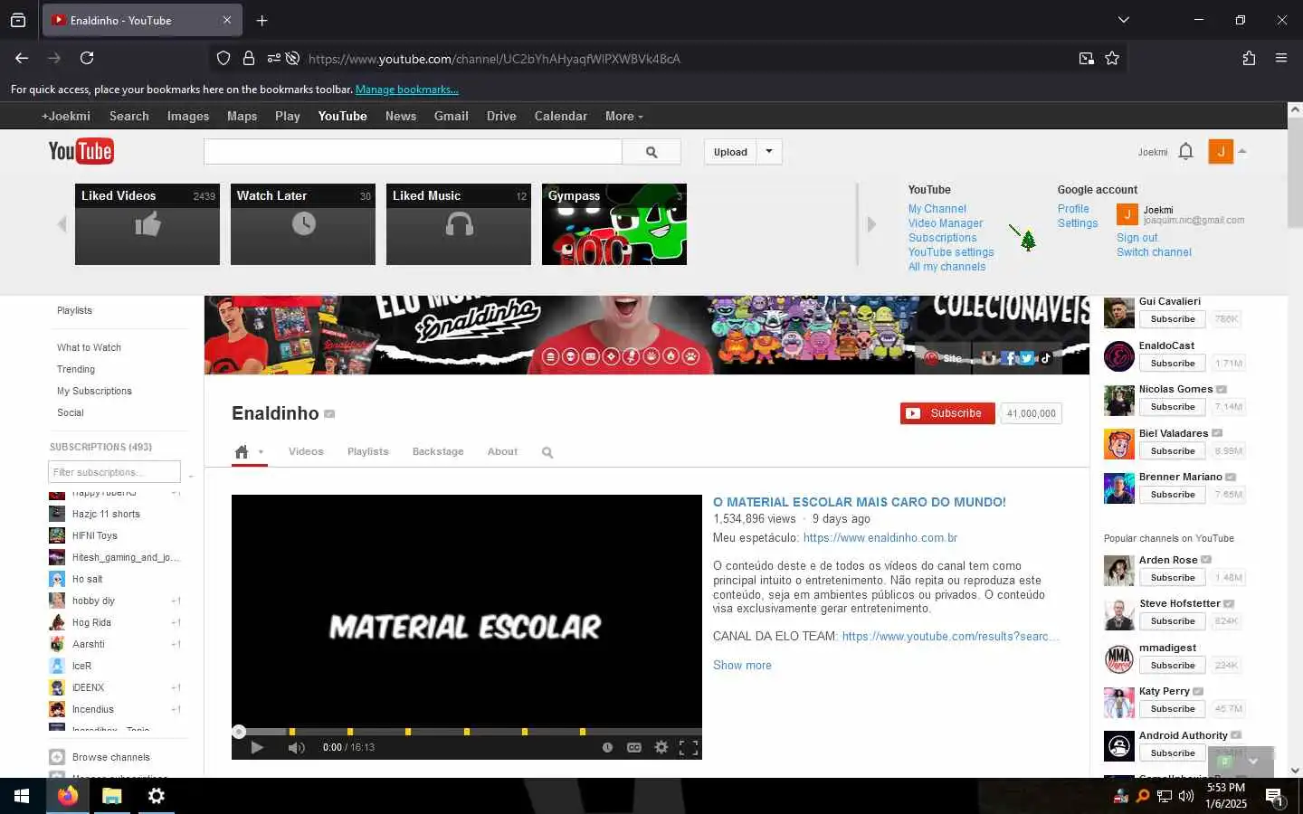Click the Facebook icon on the banner

(1010, 358)
